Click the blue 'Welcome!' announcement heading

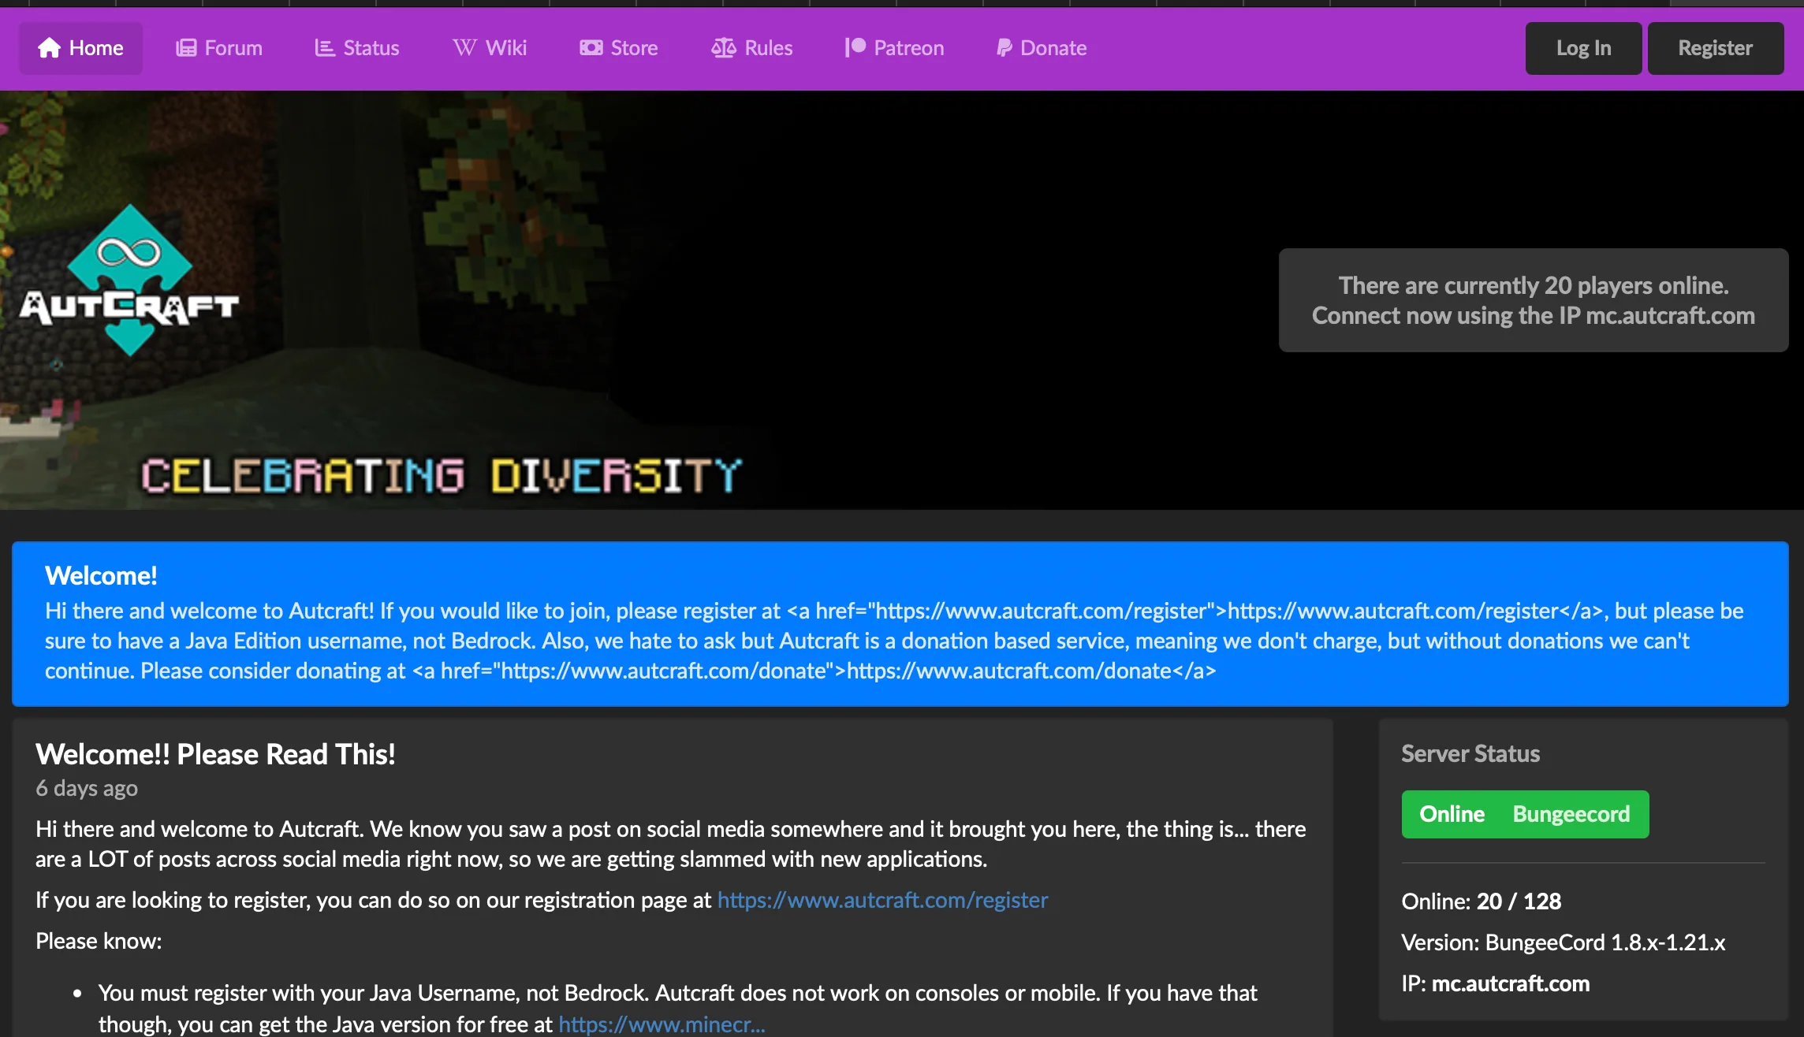101,576
